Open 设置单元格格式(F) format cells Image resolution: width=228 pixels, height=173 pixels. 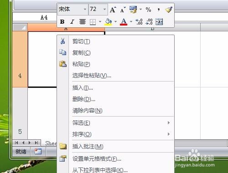coord(115,159)
